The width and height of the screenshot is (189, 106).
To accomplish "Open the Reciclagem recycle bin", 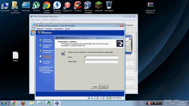I will pos(109,6).
